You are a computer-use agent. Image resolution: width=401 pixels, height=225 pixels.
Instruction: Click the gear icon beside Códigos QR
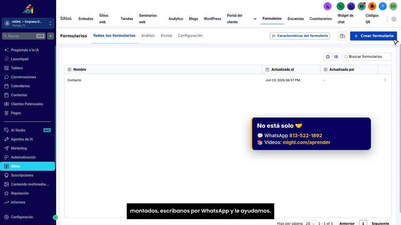(x=394, y=19)
